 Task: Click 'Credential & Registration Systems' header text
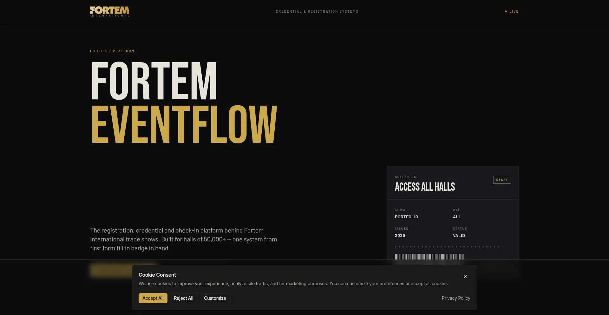317,11
